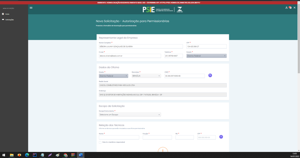This screenshot has height=158, width=300.
Task: Expand the Município dropdown showing BRASÍLIA
Action: 146,76
